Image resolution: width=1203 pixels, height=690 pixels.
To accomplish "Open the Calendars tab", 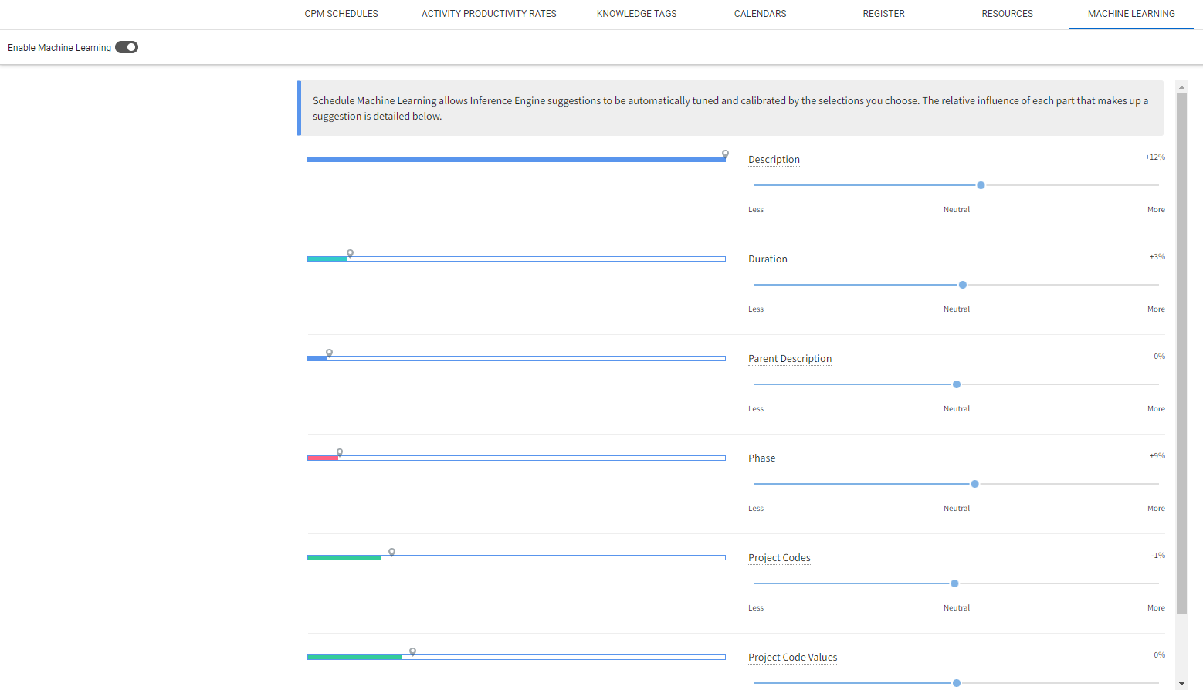I will pyautogui.click(x=760, y=14).
